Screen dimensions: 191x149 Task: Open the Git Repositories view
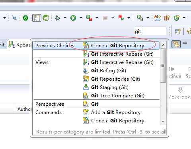coord(96,79)
